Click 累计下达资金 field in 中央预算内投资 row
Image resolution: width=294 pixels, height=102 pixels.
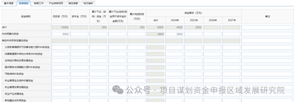tap(99, 34)
